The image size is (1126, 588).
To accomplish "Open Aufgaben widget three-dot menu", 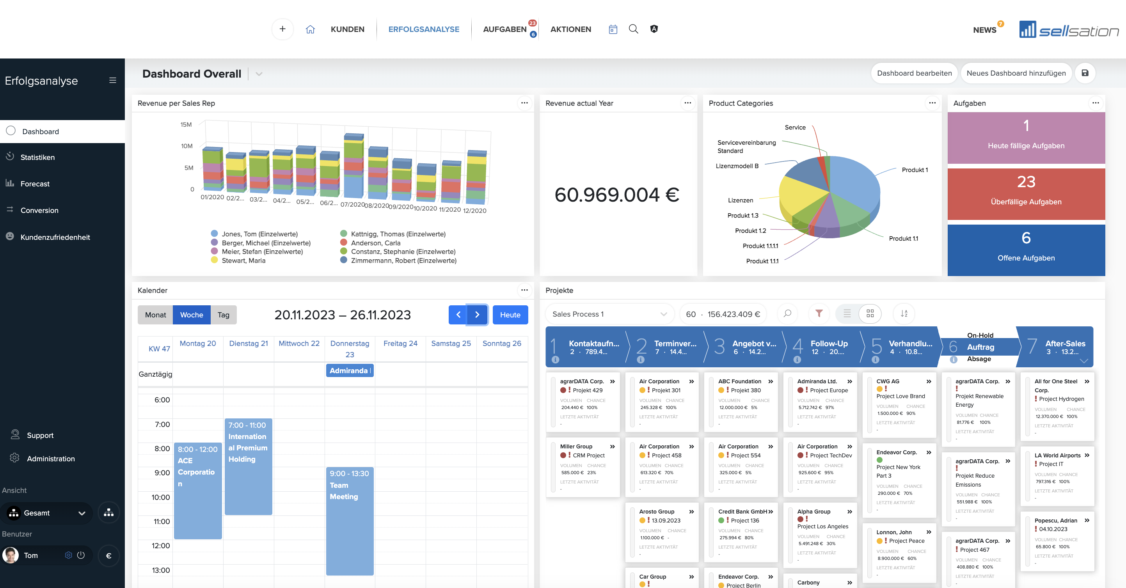I will click(1096, 103).
